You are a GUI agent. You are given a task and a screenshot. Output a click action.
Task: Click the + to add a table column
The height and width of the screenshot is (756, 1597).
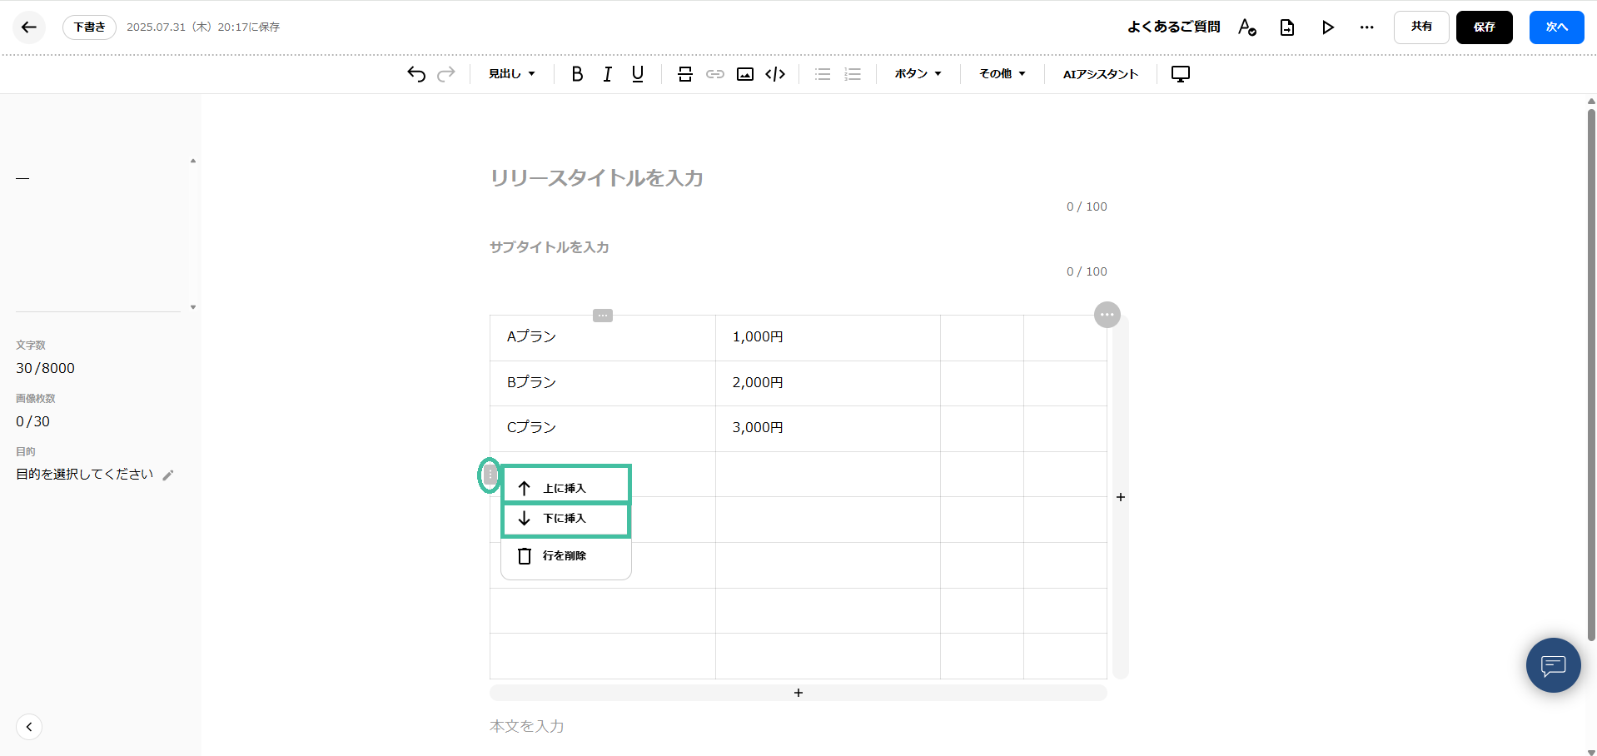point(1120,497)
